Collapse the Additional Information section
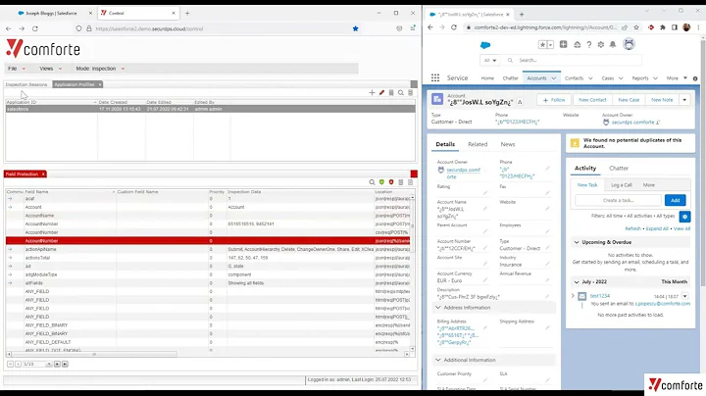 [437, 360]
